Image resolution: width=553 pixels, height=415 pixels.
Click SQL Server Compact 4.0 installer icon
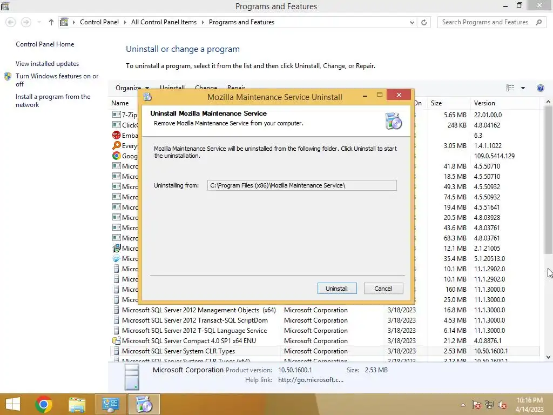117,340
